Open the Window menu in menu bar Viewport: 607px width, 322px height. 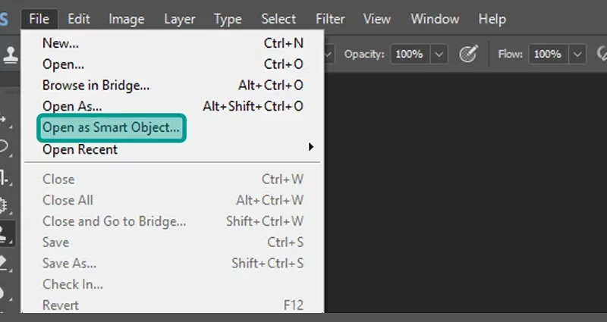(435, 19)
